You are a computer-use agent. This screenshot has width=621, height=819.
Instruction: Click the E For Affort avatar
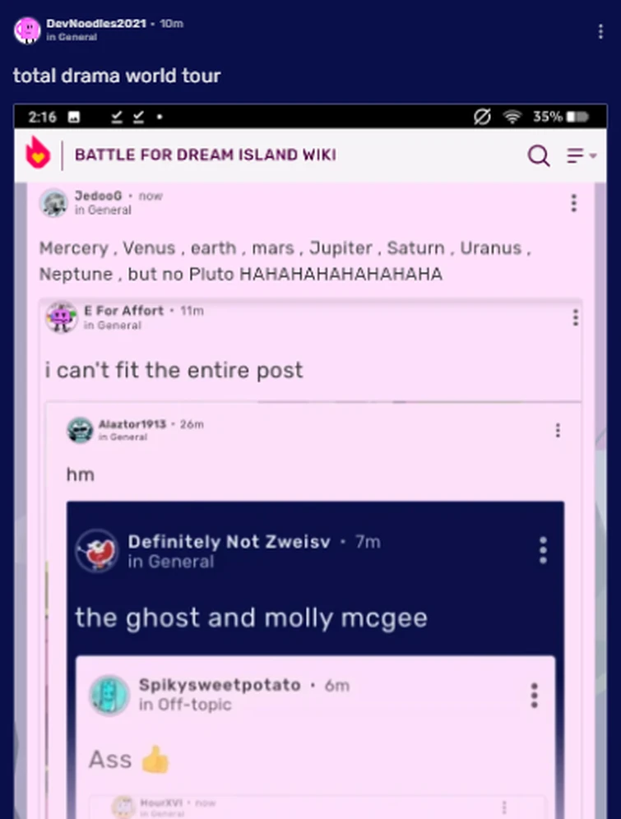pos(62,317)
